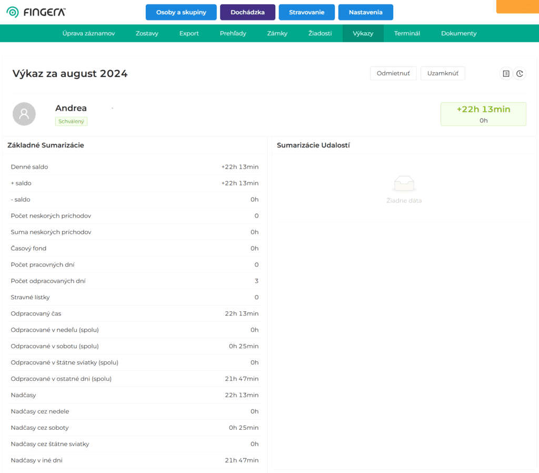Go to the Stravovanie section
The height and width of the screenshot is (473, 539).
pos(307,12)
